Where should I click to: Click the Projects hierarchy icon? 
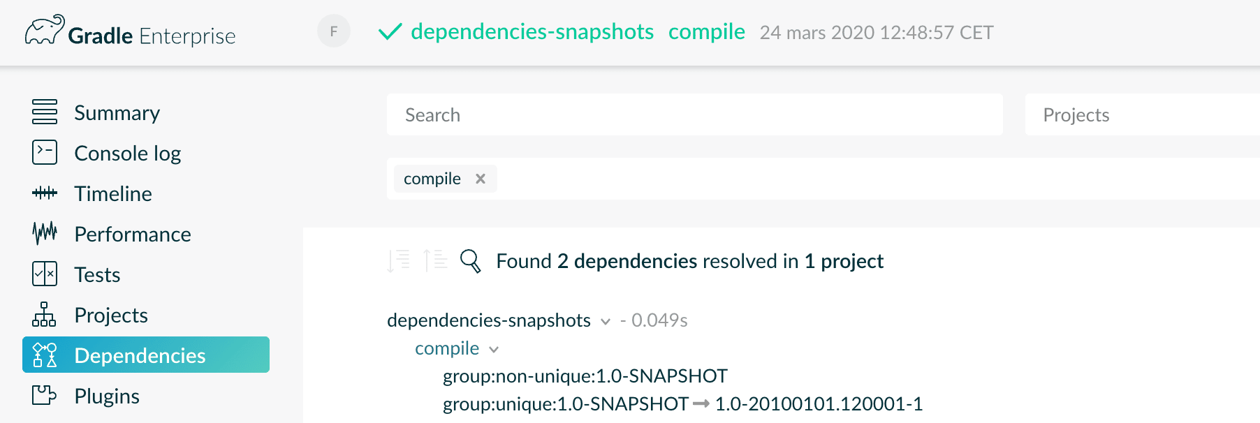45,314
